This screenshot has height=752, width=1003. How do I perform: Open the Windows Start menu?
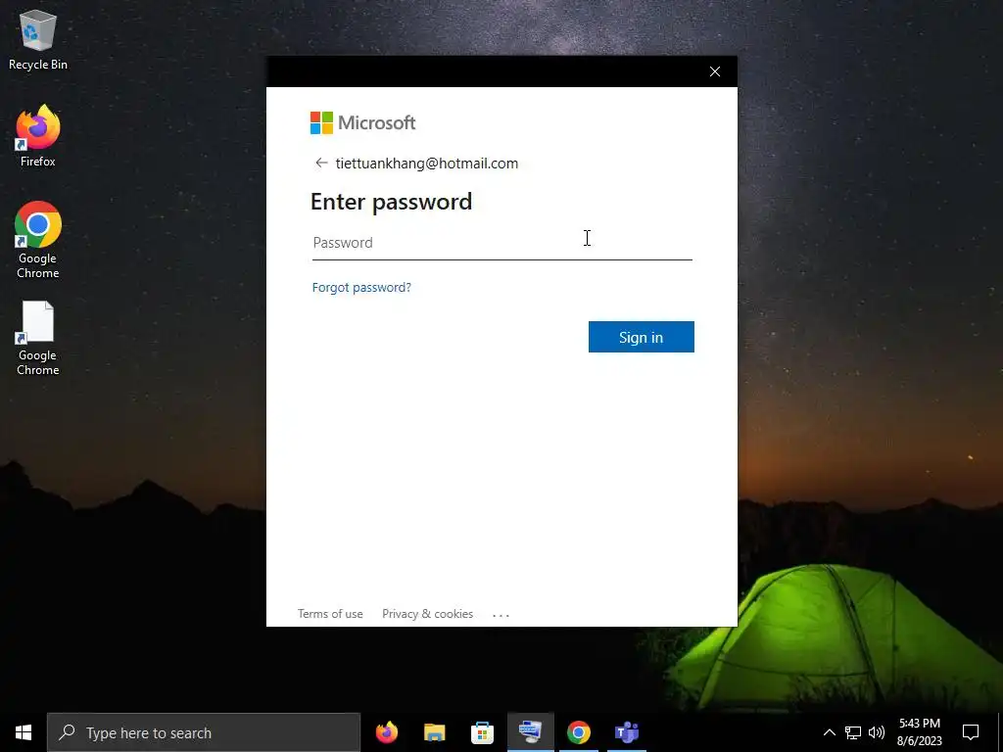click(x=24, y=732)
